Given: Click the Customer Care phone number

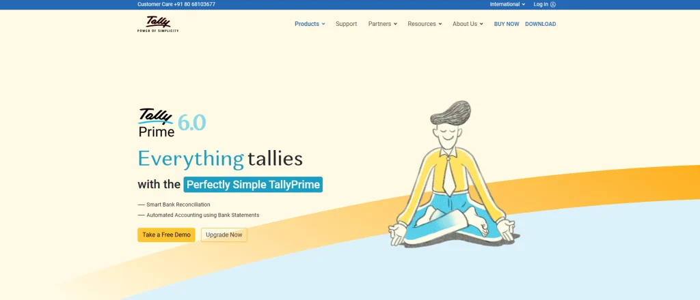Looking at the screenshot, I should (195, 5).
